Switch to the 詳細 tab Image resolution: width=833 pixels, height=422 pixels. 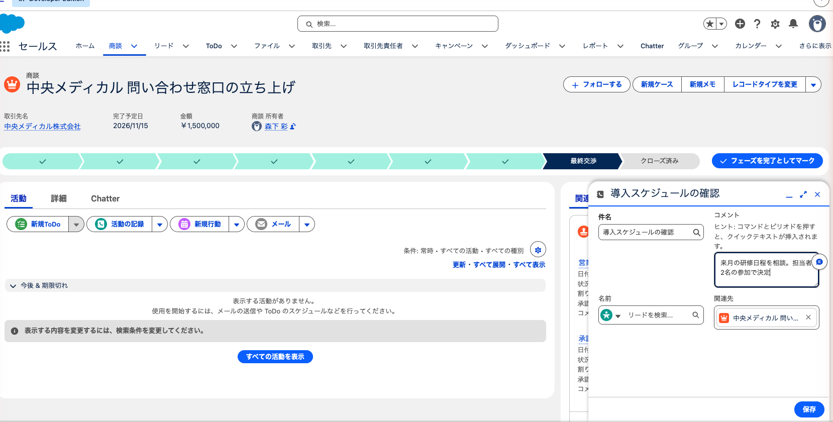tap(59, 198)
